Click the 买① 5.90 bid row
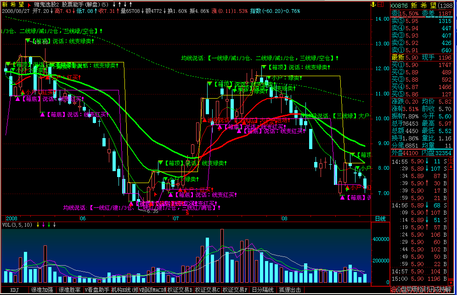Viewport: 457px width, 295px height. 422,65
